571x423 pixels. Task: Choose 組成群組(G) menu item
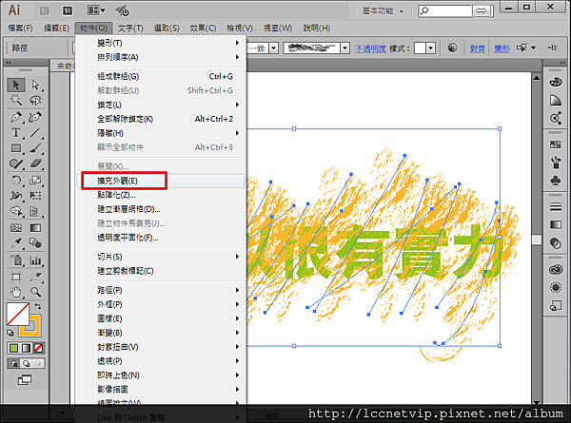[x=161, y=76]
